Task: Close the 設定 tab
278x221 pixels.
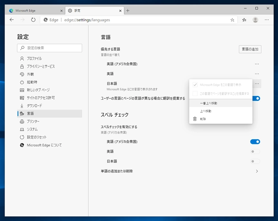Action: (120, 11)
